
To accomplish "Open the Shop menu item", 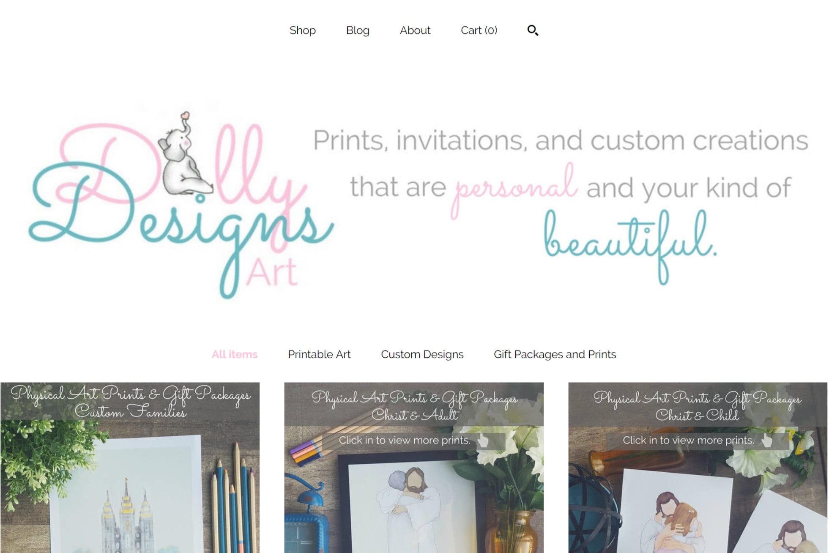I will [303, 30].
